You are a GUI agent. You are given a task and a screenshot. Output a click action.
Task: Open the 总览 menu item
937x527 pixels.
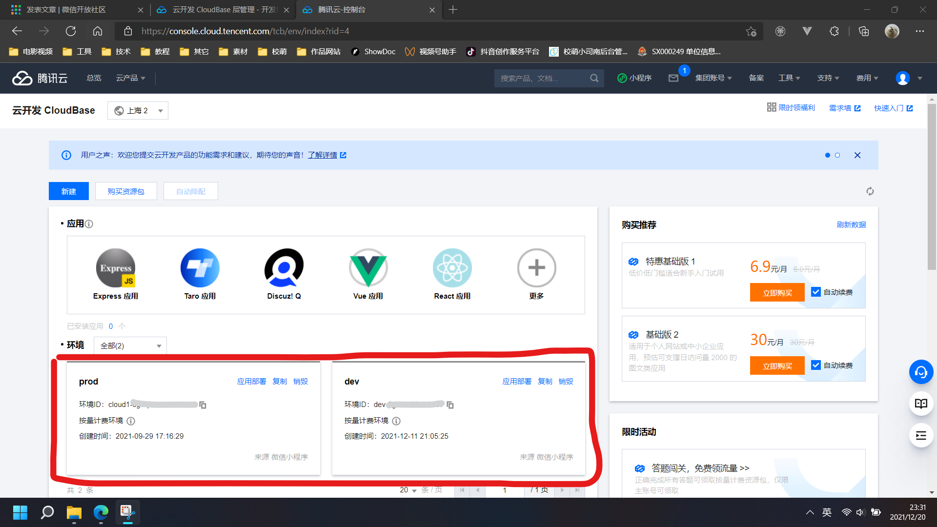pyautogui.click(x=94, y=78)
